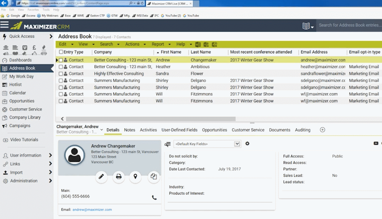Switch to the Notes tab

coord(129,130)
